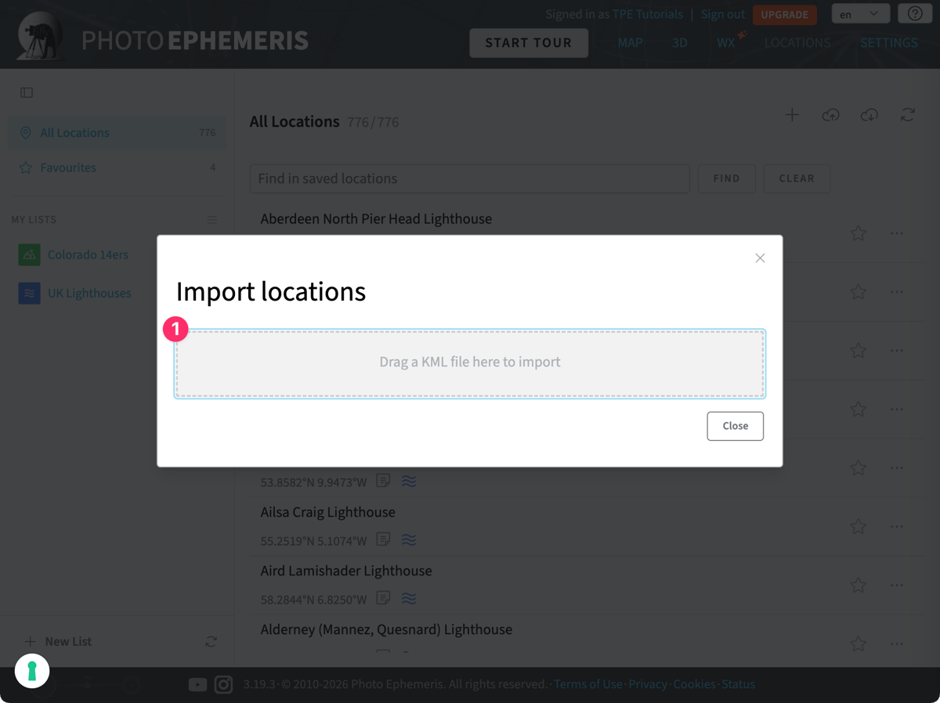This screenshot has width=940, height=703.
Task: Open the UK Lighthouses list
Action: tap(89, 293)
